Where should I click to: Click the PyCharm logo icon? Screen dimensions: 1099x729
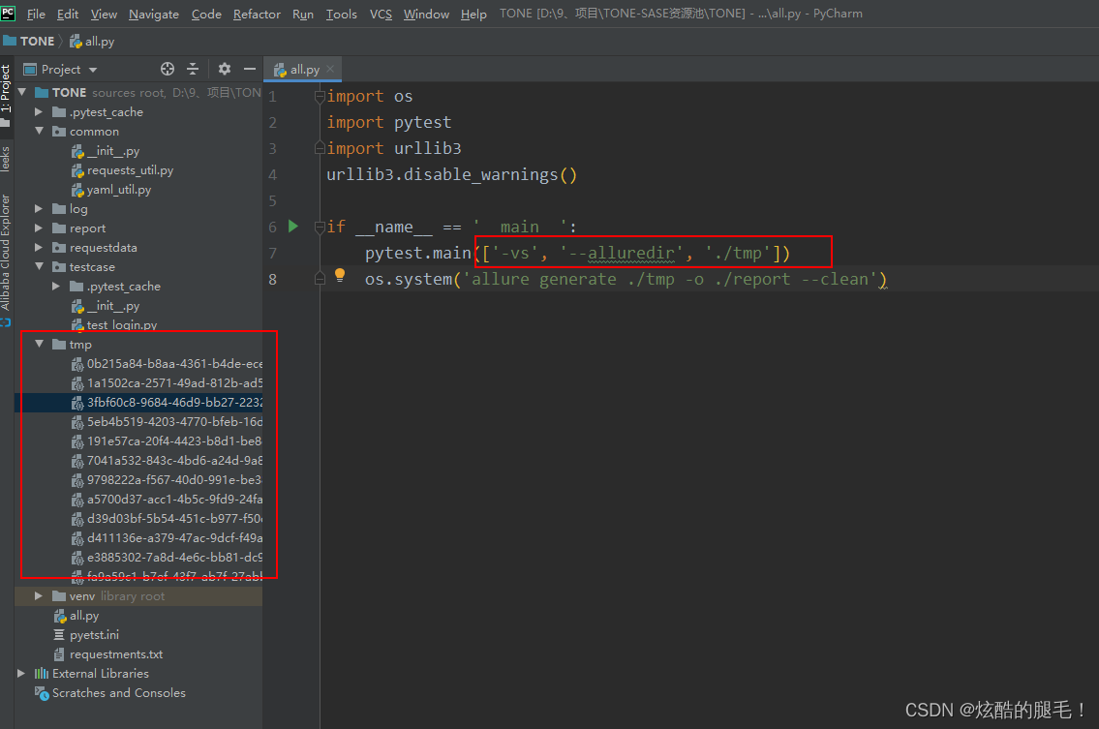(9, 13)
